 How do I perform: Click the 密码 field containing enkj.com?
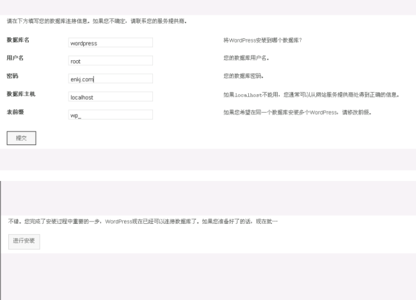(x=111, y=79)
